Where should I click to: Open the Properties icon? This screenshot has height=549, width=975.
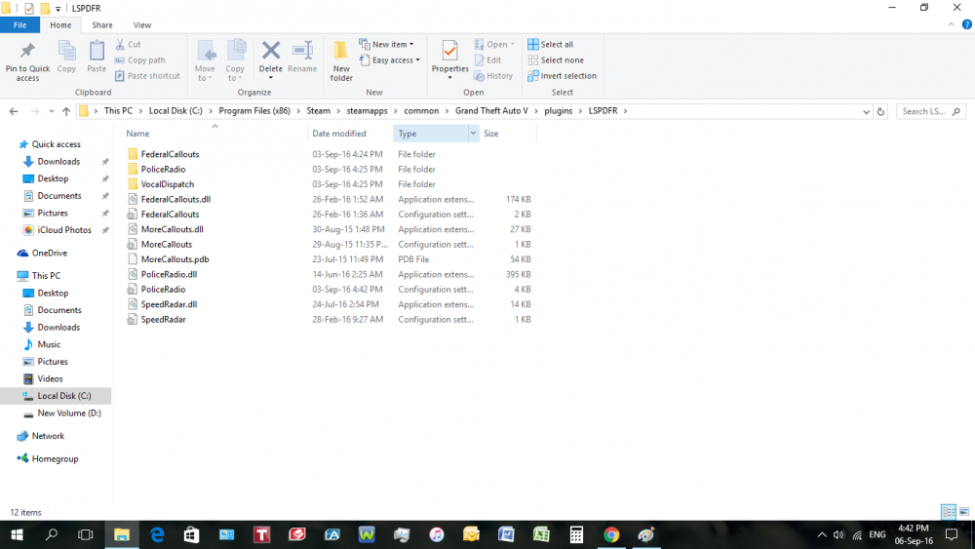click(449, 51)
